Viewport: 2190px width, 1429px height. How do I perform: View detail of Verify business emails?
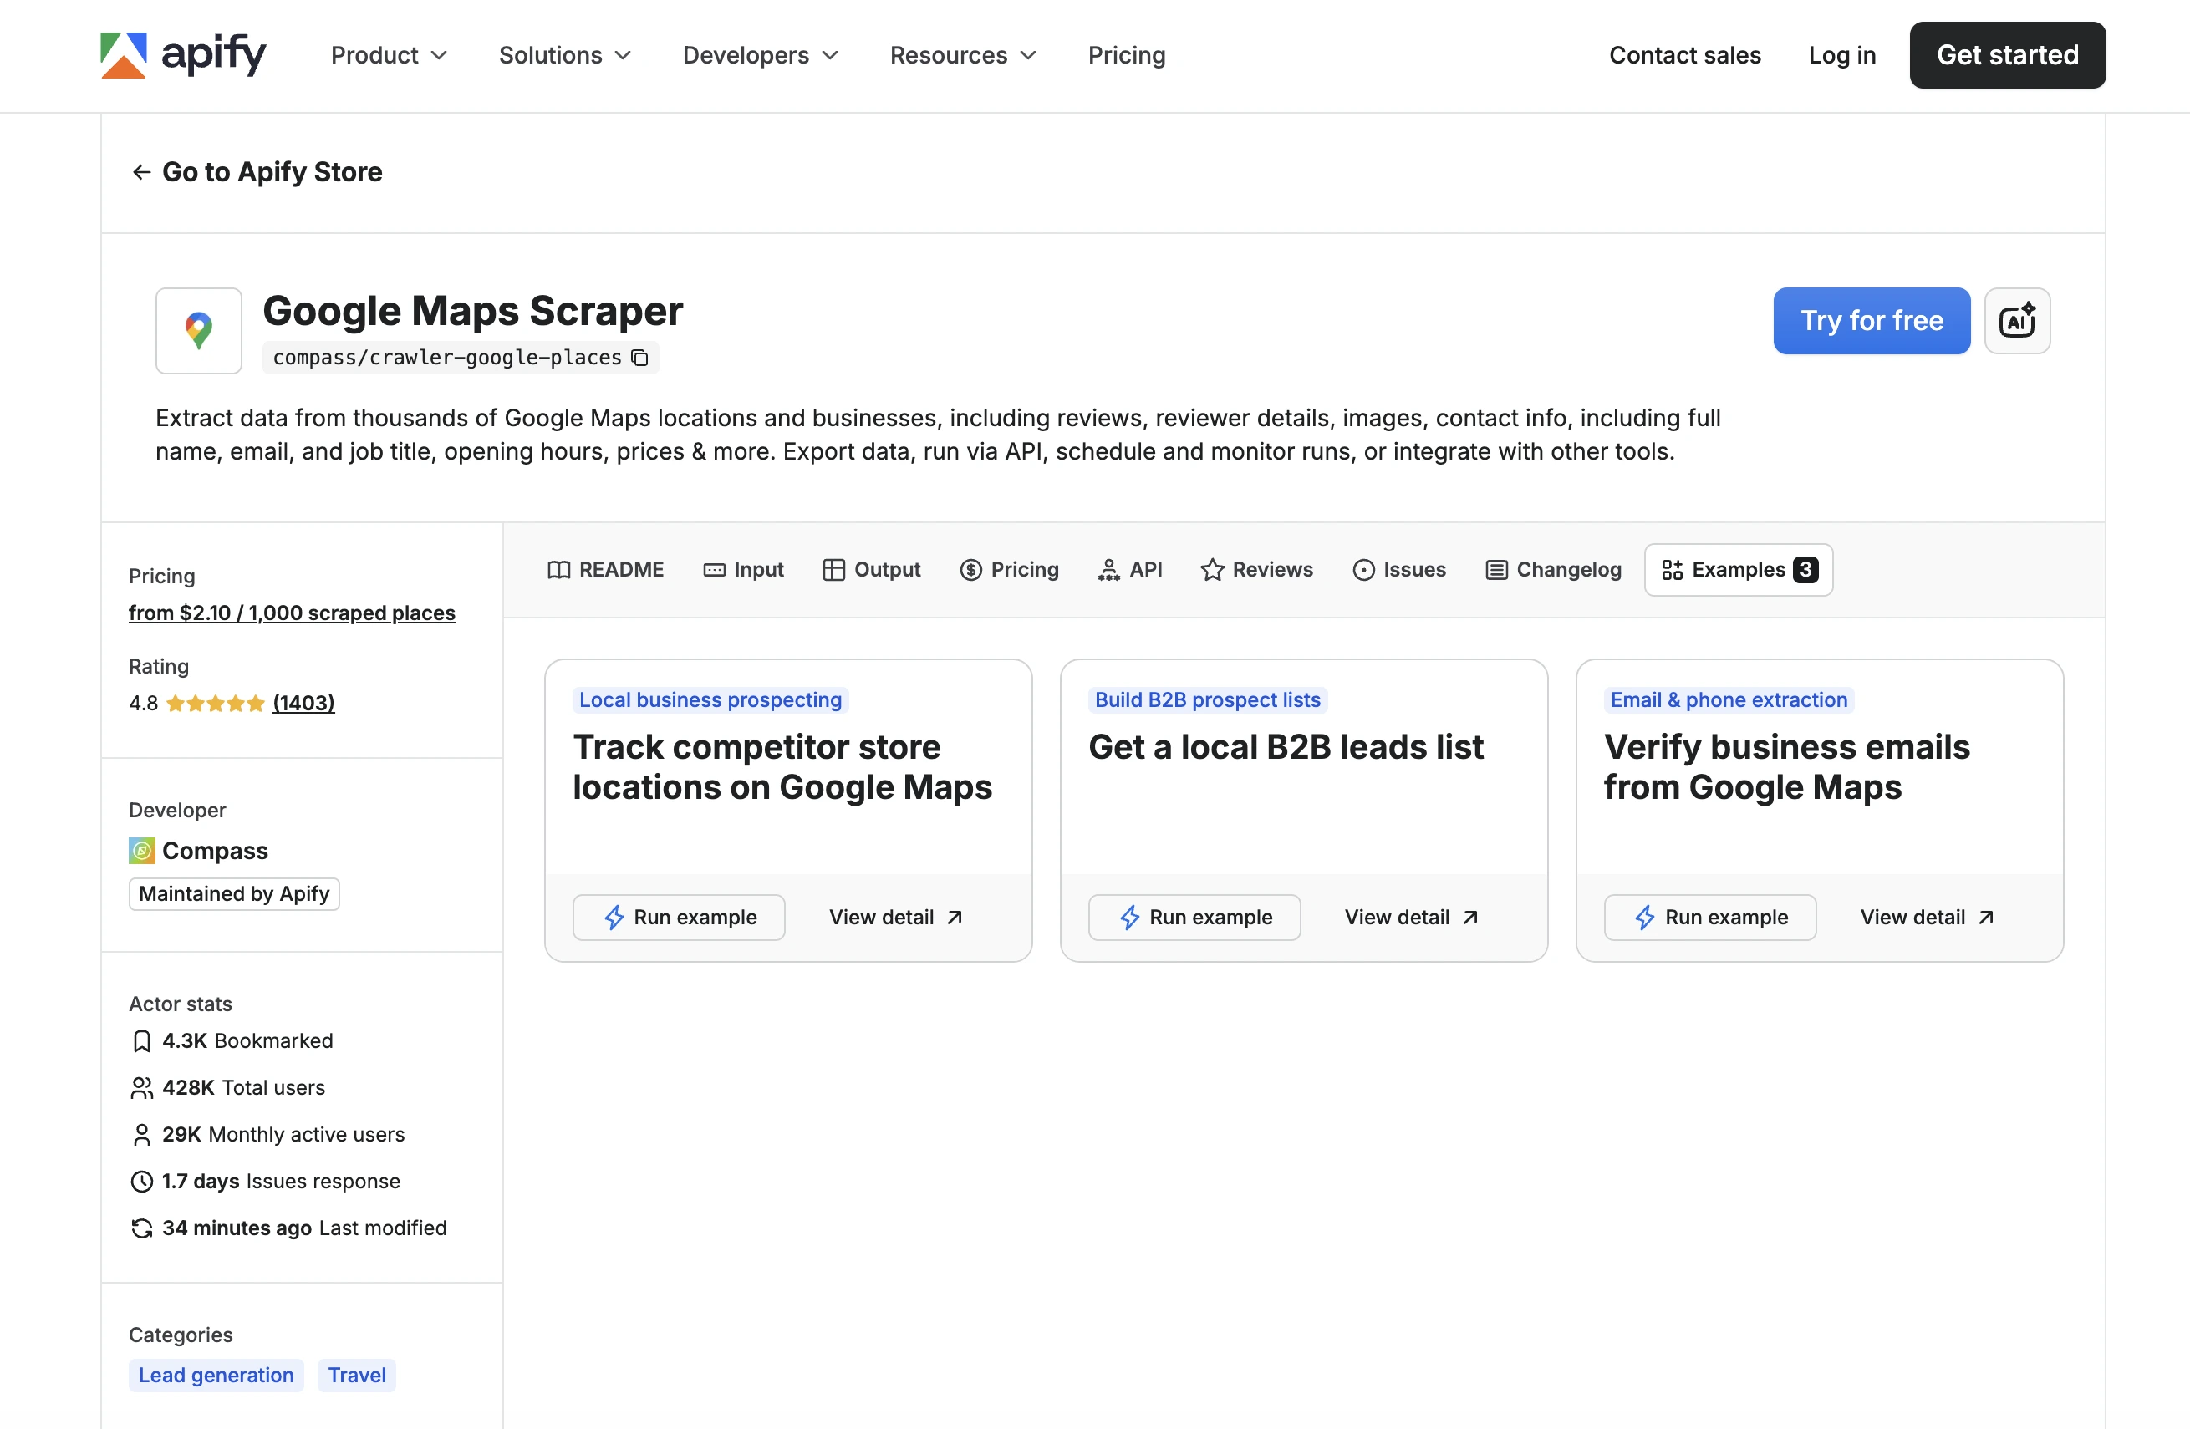coord(1928,918)
